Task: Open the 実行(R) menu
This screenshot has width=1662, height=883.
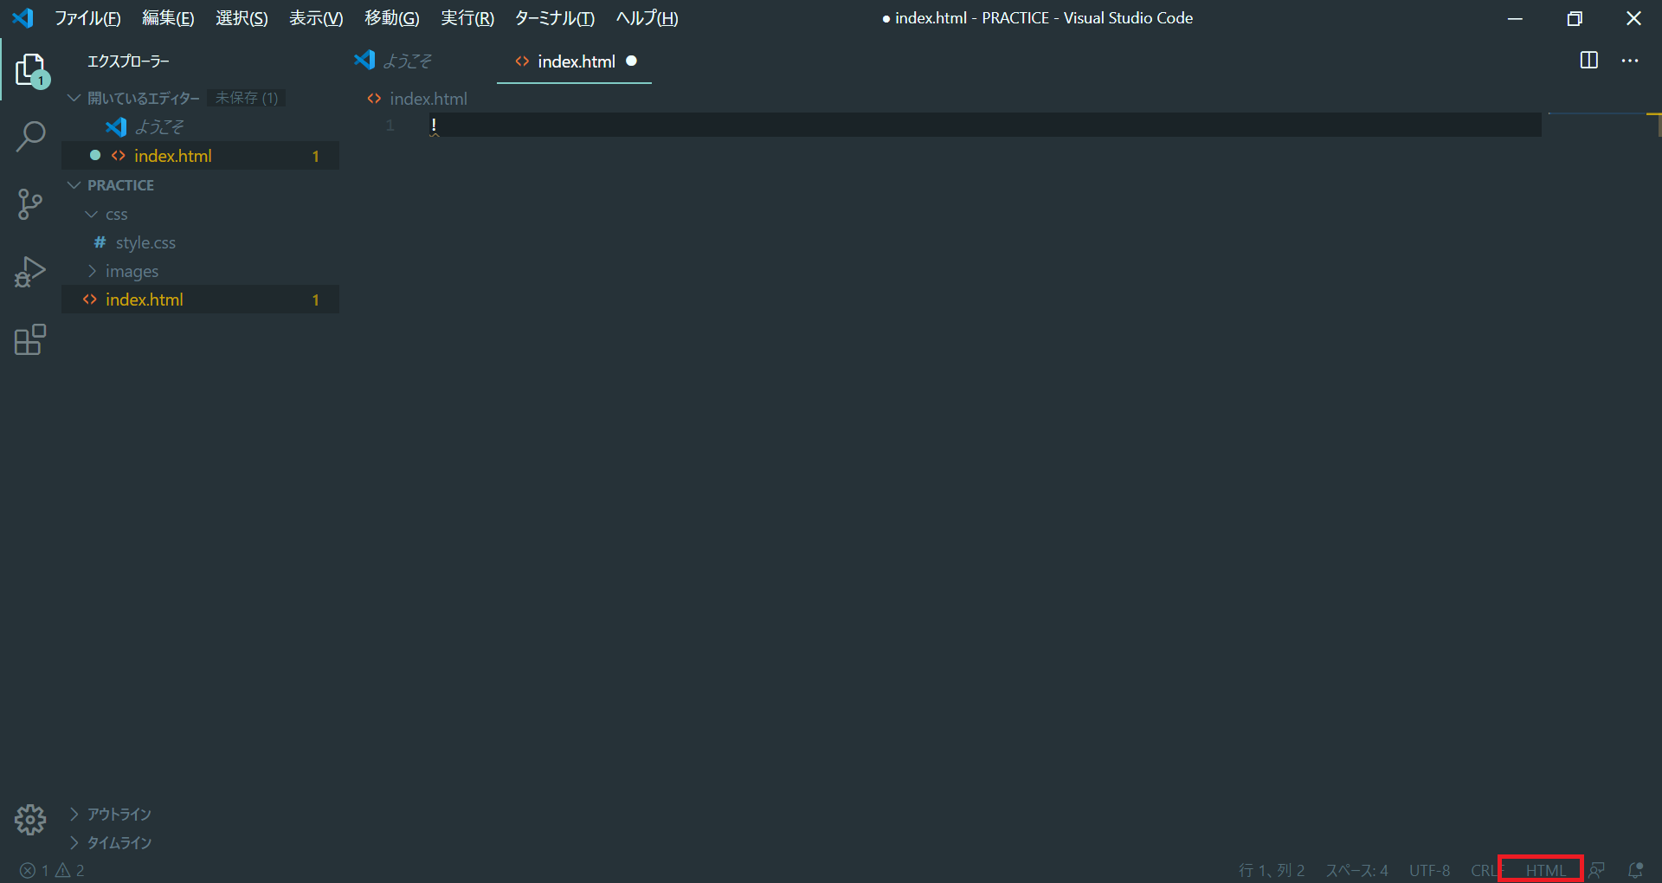Action: click(x=467, y=18)
